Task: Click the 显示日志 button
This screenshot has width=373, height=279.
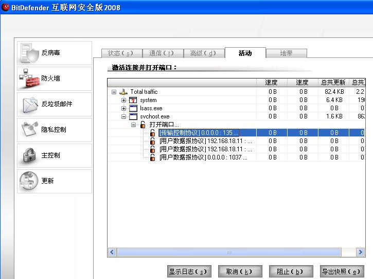Action: (x=189, y=272)
